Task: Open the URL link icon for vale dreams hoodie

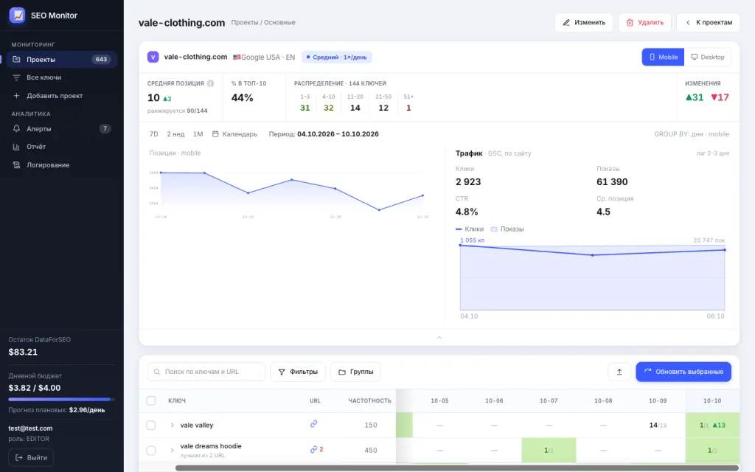Action: 313,449
